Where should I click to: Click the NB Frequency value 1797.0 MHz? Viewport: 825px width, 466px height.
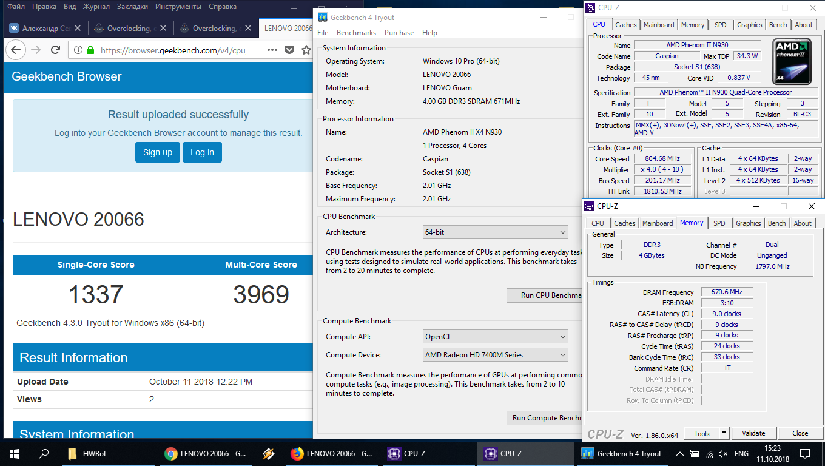coord(772,266)
